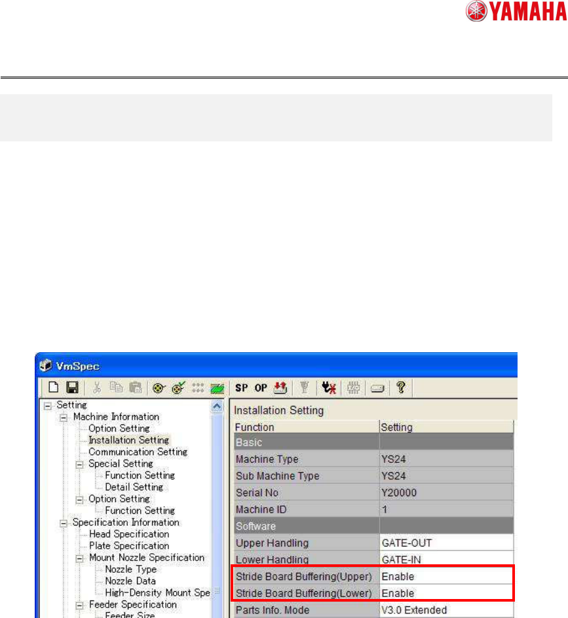
Task: Click the Sub Machine Type YS24 value
Action: (x=447, y=476)
